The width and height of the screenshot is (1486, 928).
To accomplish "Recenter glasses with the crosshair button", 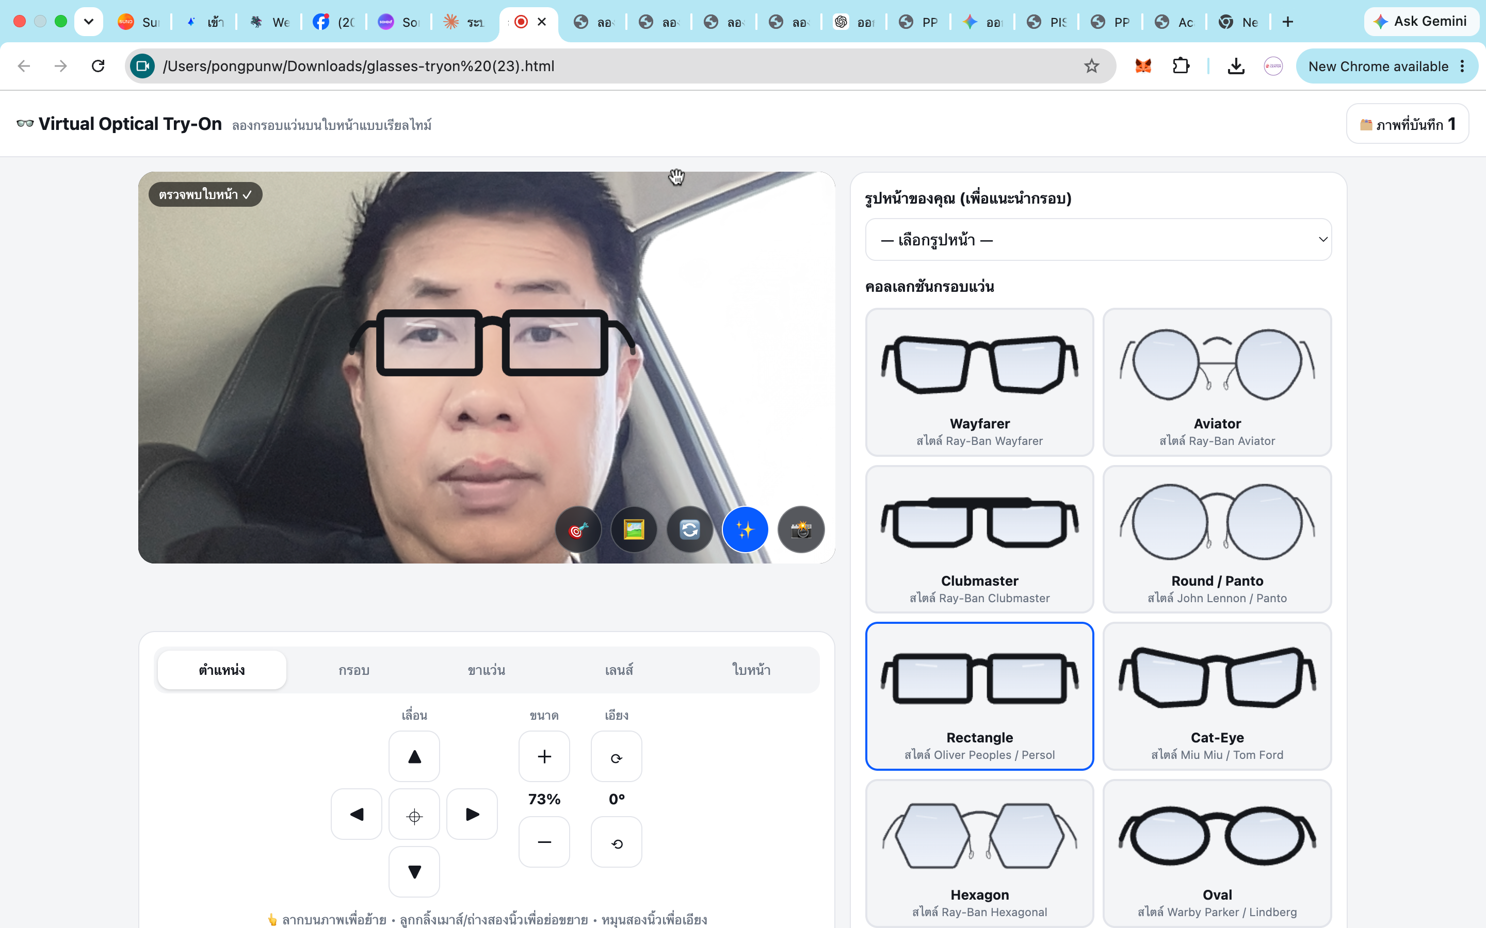I will point(414,814).
